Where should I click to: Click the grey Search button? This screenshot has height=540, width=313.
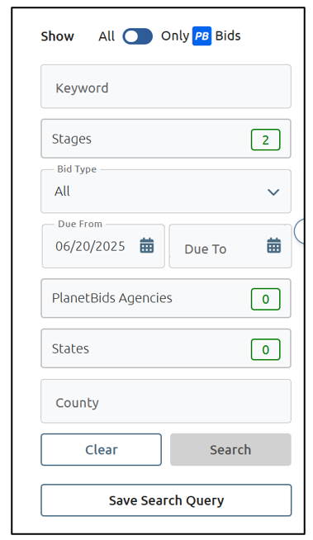[230, 449]
